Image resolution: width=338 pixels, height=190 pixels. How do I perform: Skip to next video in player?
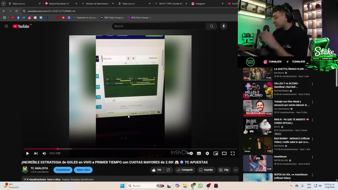coord(36,153)
